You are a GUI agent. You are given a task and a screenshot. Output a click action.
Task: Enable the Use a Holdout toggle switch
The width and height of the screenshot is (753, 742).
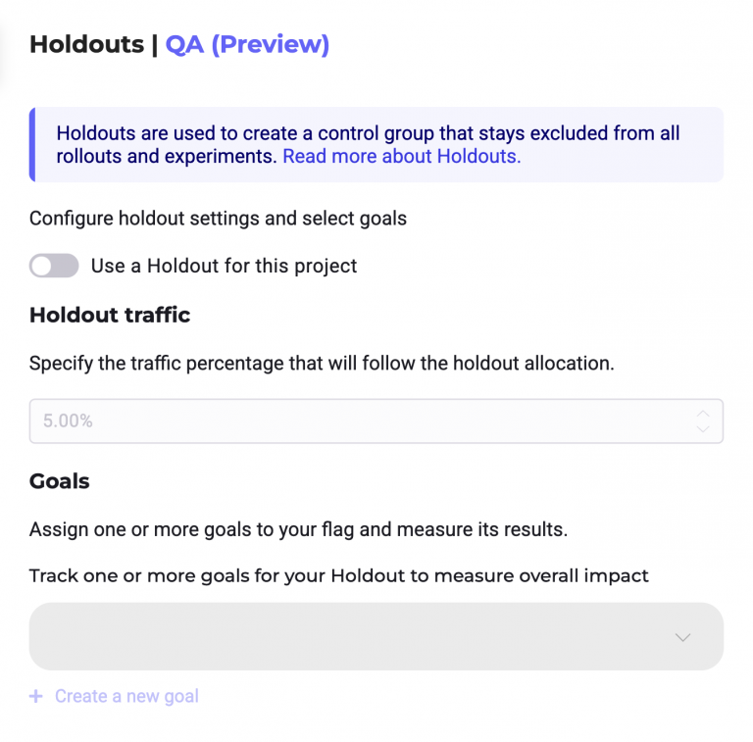54,266
